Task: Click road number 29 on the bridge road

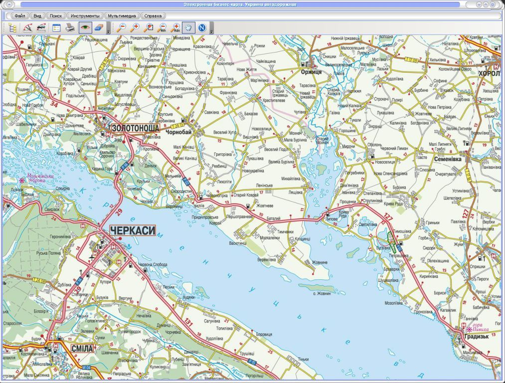Action: click(119, 212)
